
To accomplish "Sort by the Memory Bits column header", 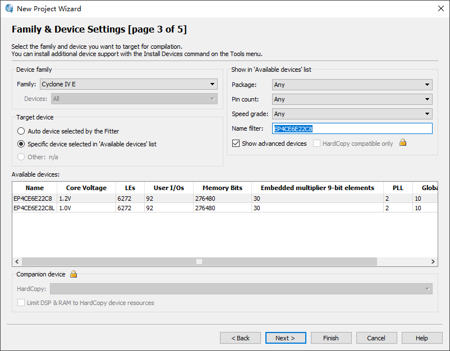I will pos(222,188).
